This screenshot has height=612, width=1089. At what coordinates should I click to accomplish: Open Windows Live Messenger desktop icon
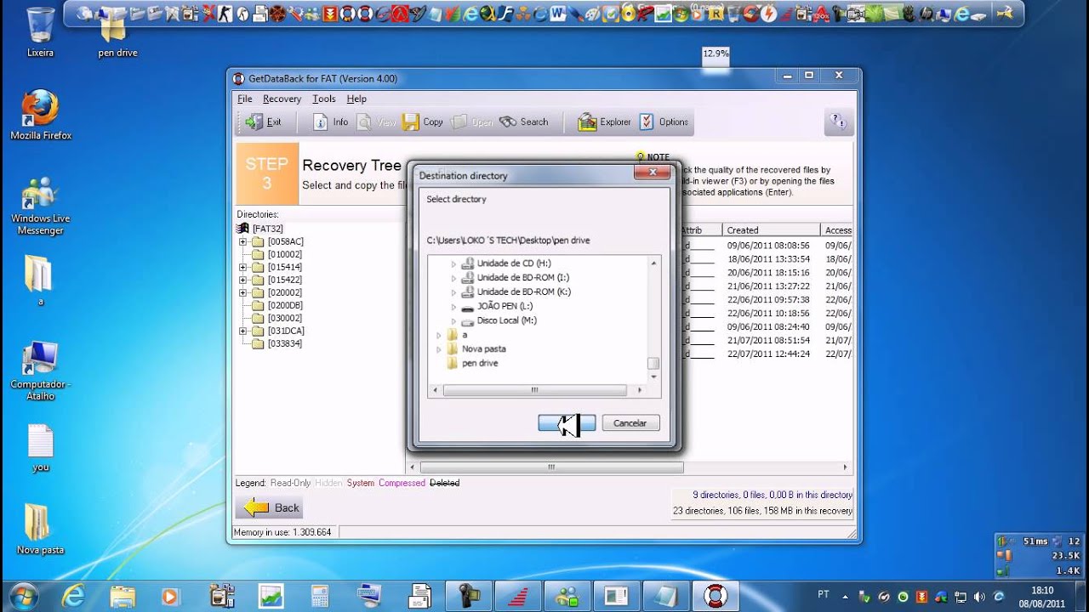(40, 207)
